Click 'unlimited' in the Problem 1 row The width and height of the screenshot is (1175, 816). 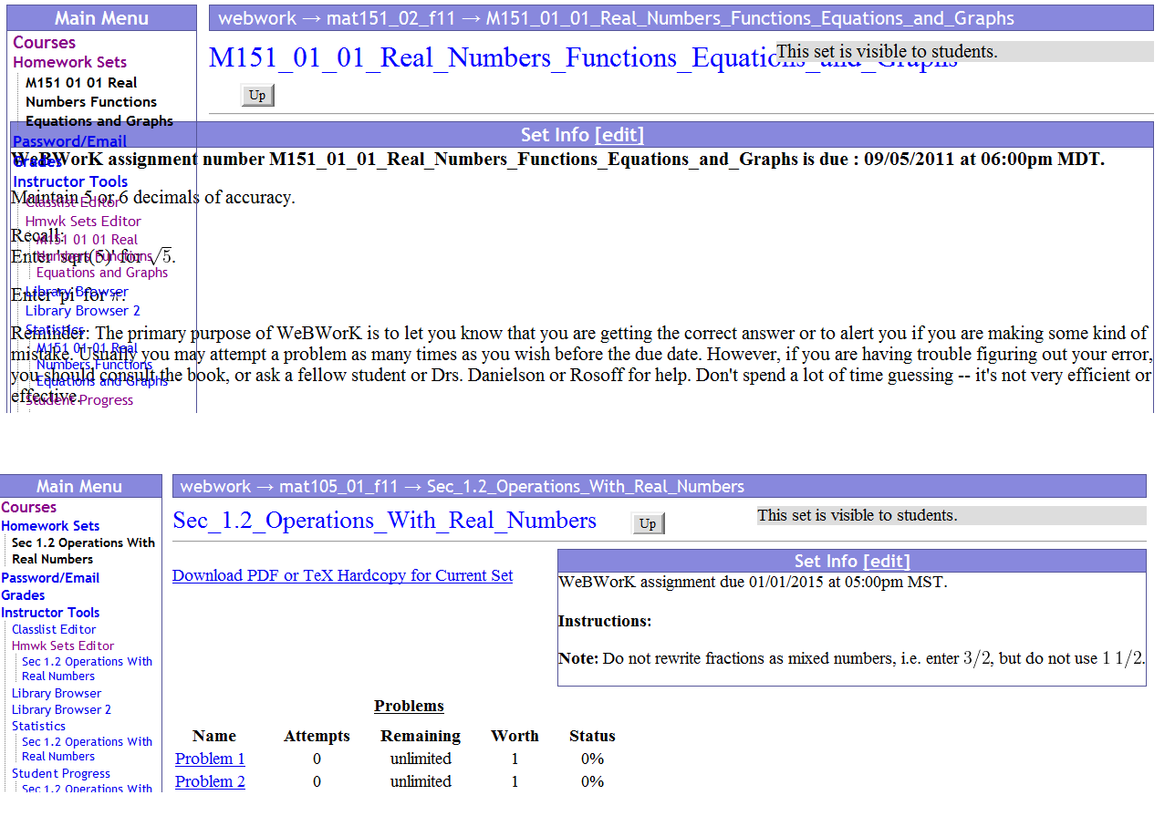421,759
